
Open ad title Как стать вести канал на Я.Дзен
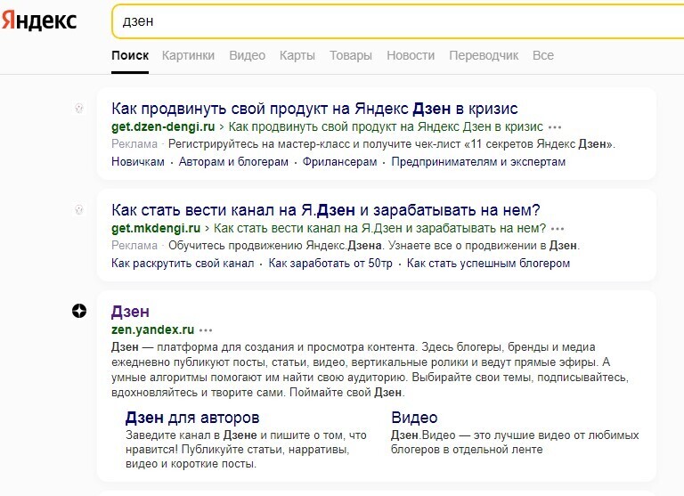(325, 210)
